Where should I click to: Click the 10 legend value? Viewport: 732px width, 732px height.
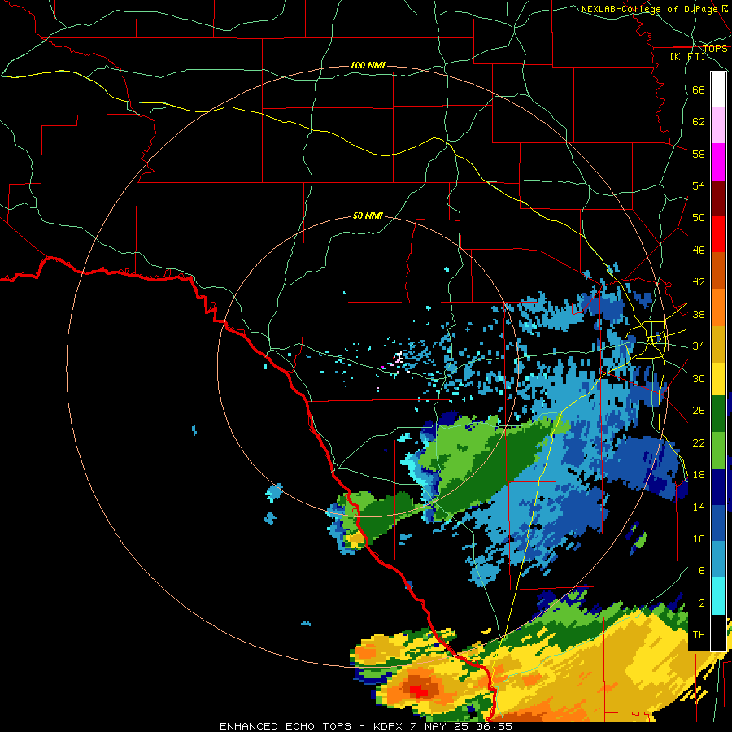pyautogui.click(x=699, y=539)
